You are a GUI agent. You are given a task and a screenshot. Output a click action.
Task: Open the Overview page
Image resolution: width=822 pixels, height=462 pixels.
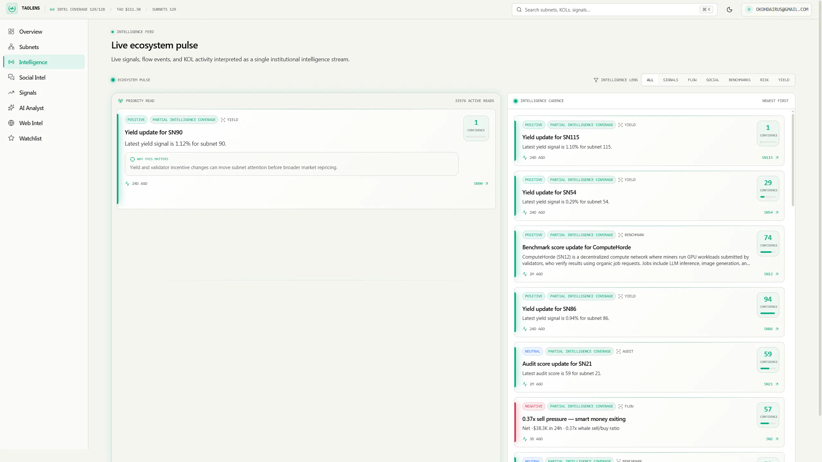(44, 31)
